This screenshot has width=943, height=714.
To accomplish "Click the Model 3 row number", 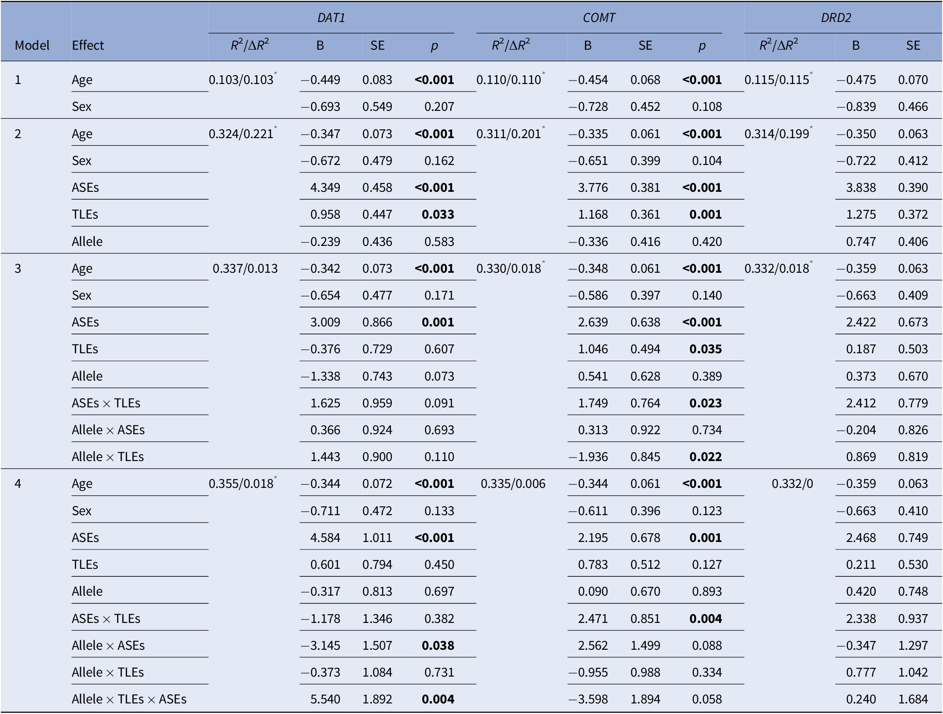I will click(x=18, y=268).
